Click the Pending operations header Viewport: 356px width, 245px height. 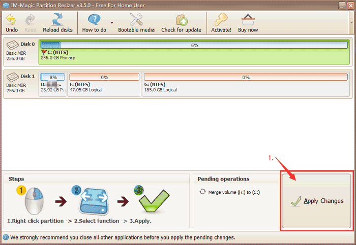(x=223, y=179)
